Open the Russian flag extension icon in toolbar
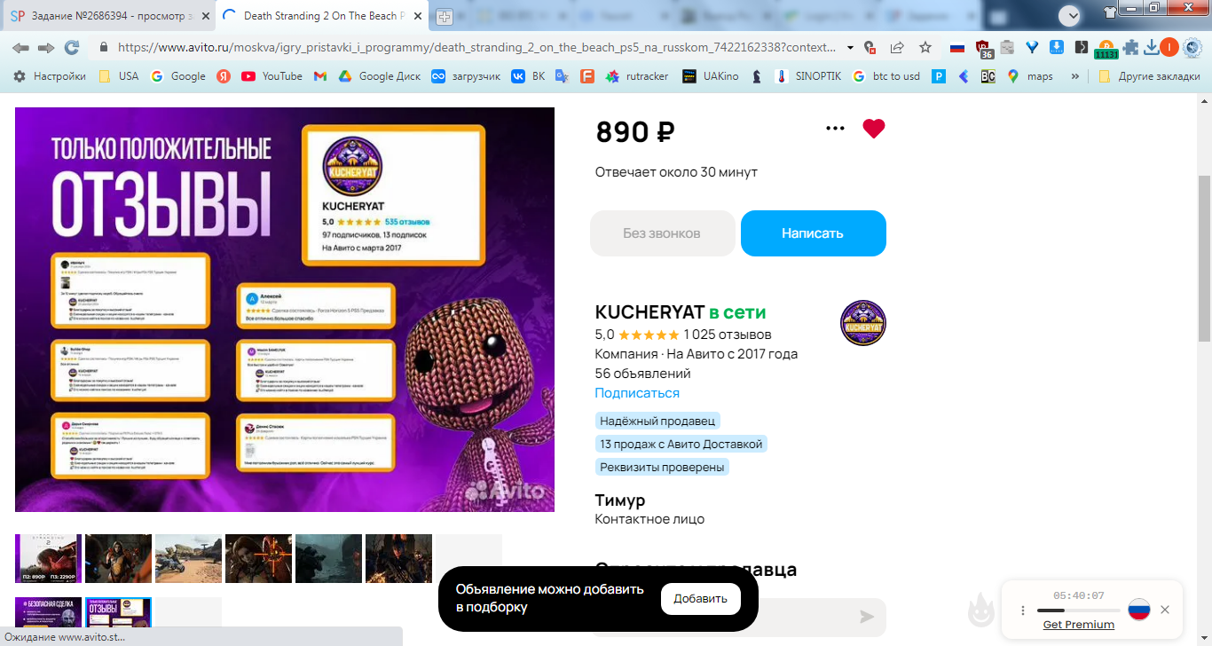 tap(957, 47)
